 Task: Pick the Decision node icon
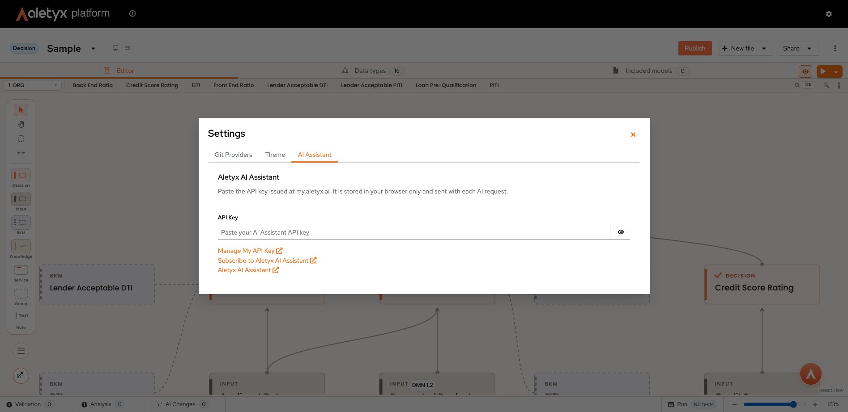tap(21, 175)
